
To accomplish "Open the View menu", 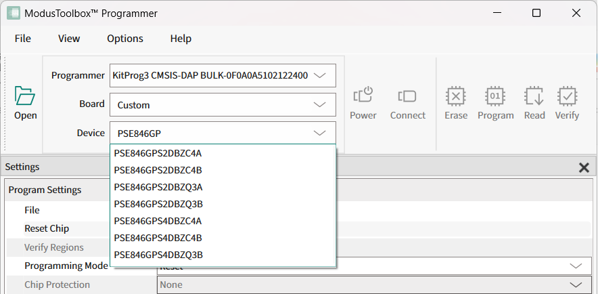I will (x=69, y=39).
